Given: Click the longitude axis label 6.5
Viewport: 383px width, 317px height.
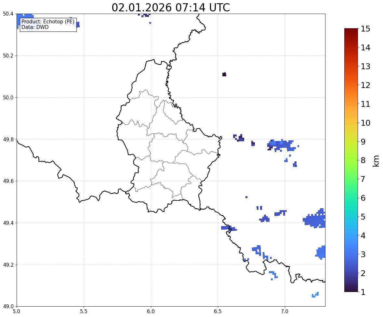Looking at the screenshot, I should point(218,311).
